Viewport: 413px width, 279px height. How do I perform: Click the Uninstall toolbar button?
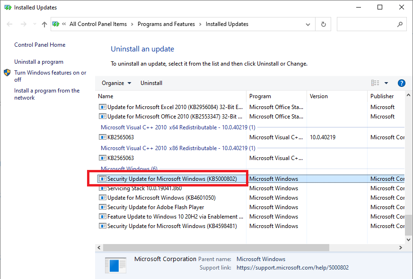pos(151,83)
